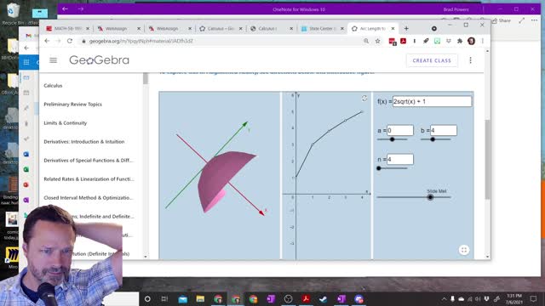The image size is (545, 306).
Task: Open a new browser tab
Action: point(406,28)
